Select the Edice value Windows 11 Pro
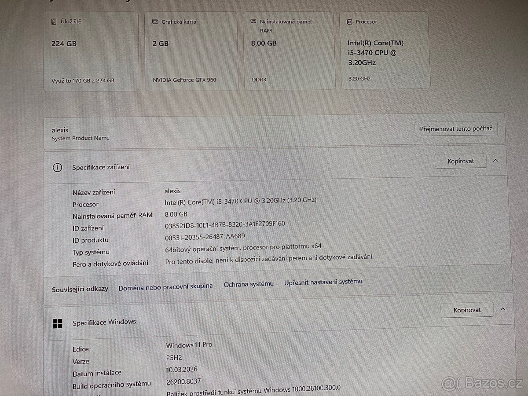The width and height of the screenshot is (528, 396). point(189,345)
